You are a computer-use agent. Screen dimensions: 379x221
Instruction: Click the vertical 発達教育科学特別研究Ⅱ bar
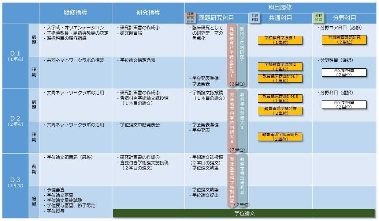tap(231, 121)
